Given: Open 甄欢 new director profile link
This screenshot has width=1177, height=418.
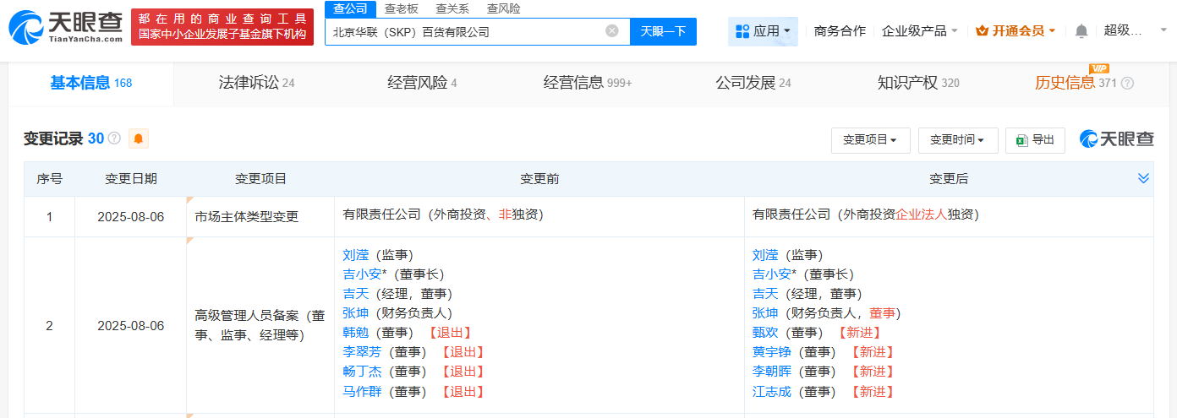Looking at the screenshot, I should point(766,333).
